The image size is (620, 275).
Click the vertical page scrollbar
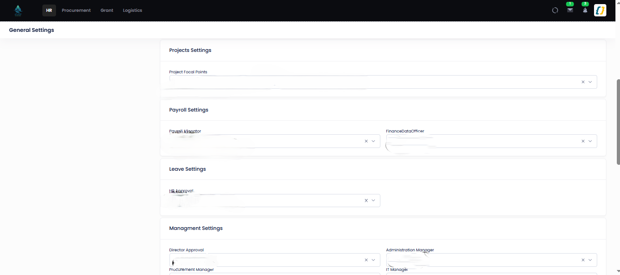click(x=618, y=122)
